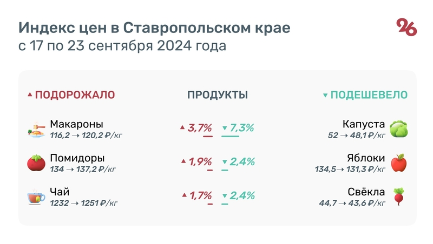Click the tomato (Помидоры) icon

[x=36, y=162]
